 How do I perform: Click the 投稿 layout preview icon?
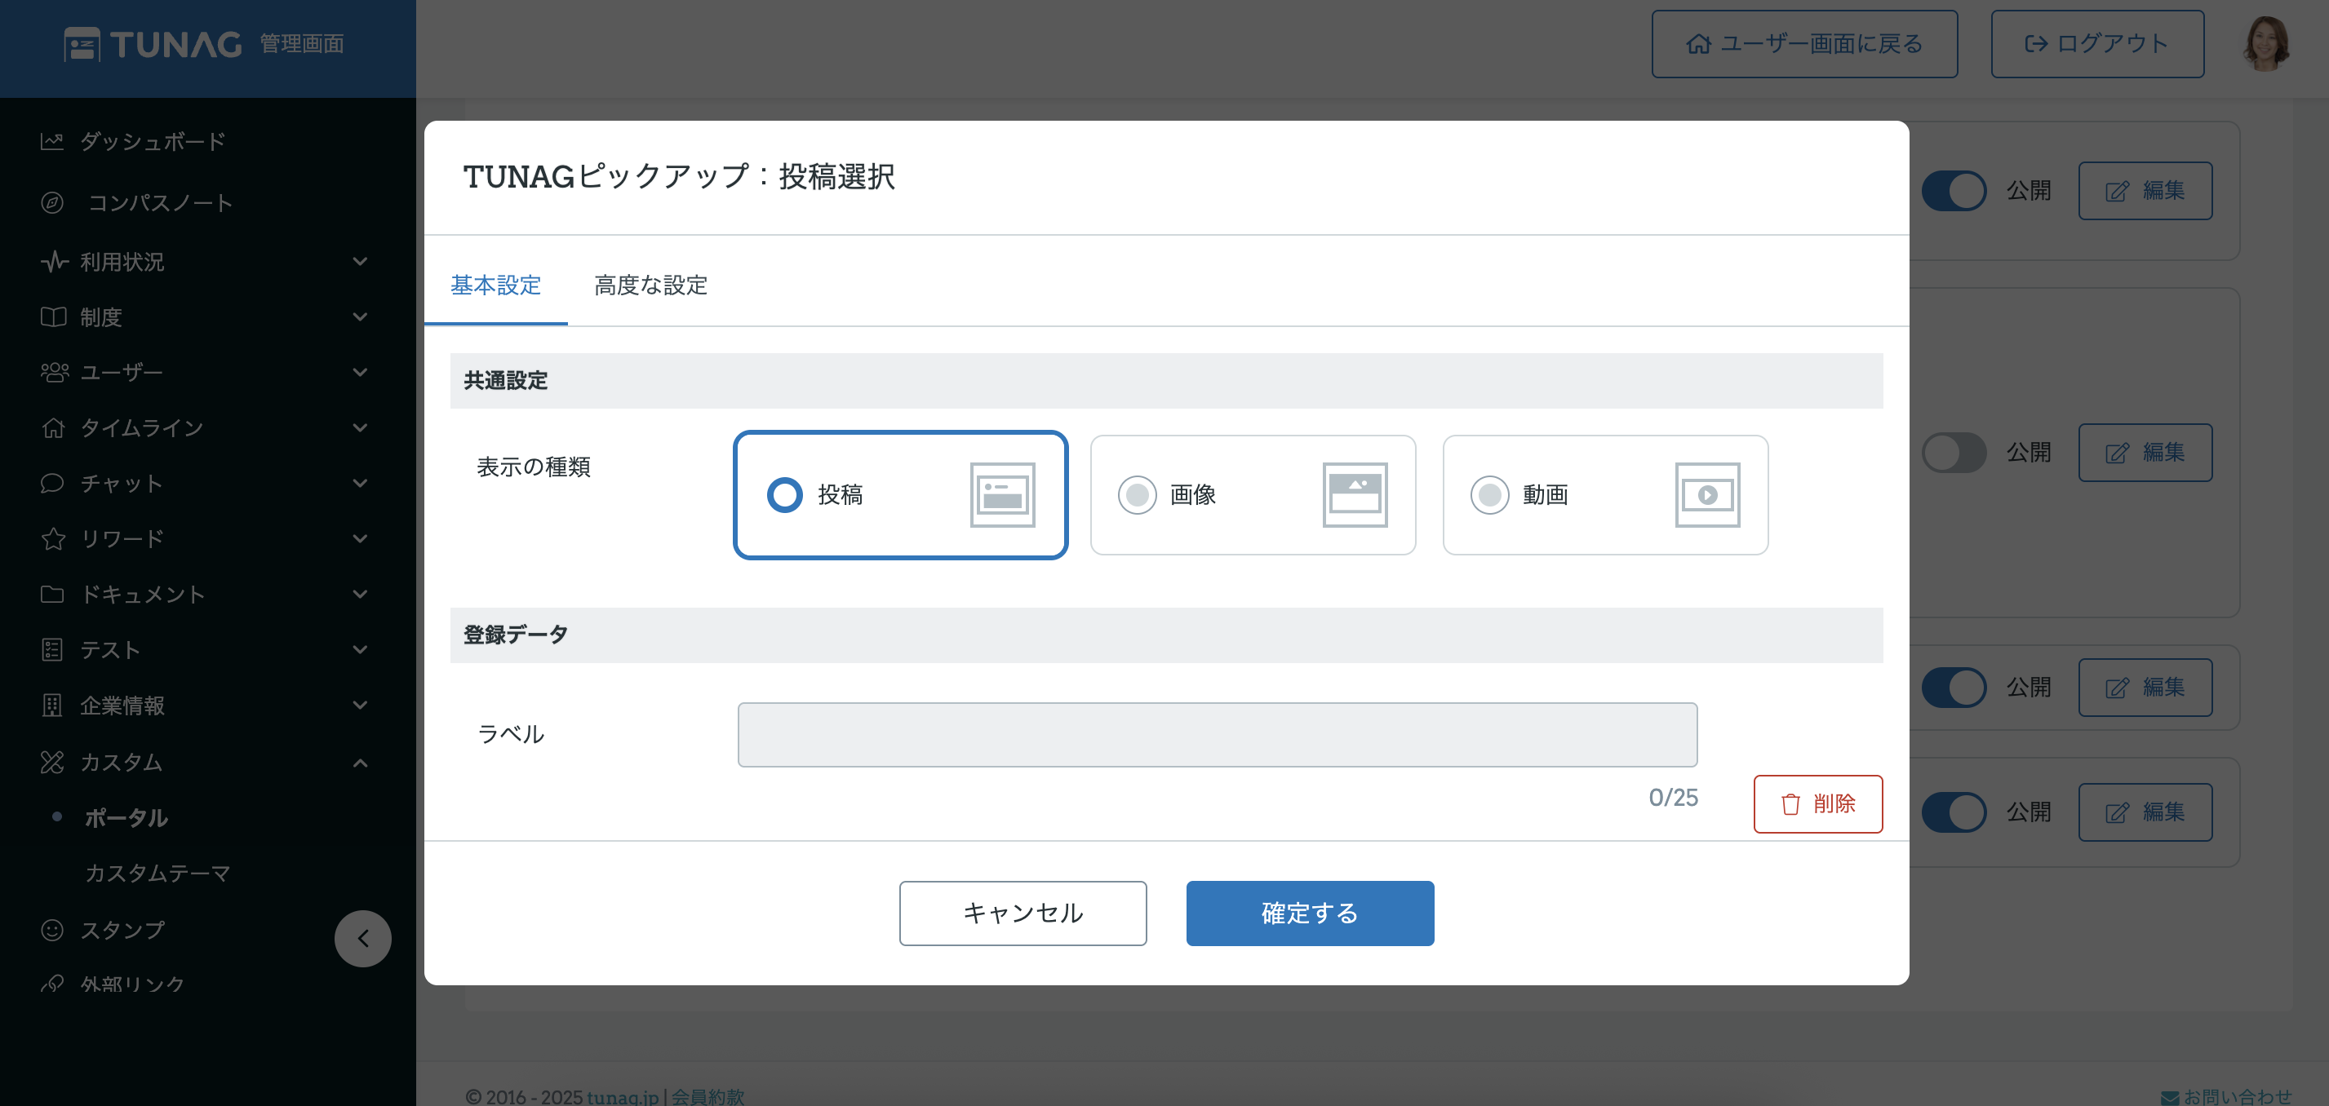coord(1003,495)
